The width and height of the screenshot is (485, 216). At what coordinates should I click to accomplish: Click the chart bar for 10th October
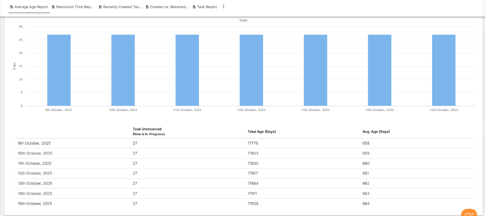[x=123, y=70]
